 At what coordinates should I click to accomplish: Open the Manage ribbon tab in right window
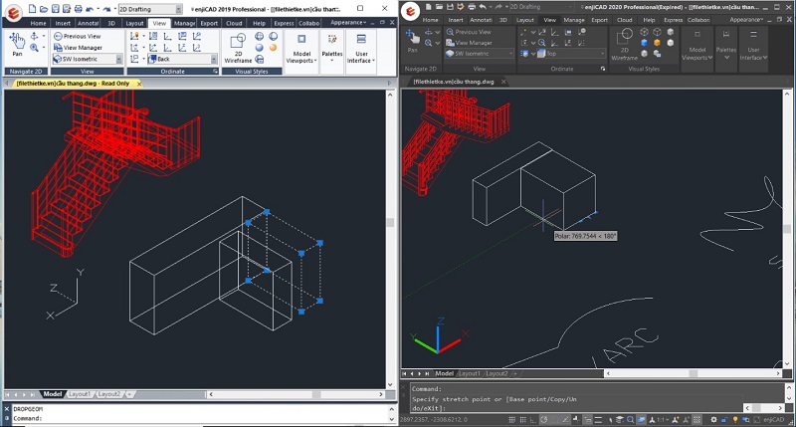[x=574, y=20]
